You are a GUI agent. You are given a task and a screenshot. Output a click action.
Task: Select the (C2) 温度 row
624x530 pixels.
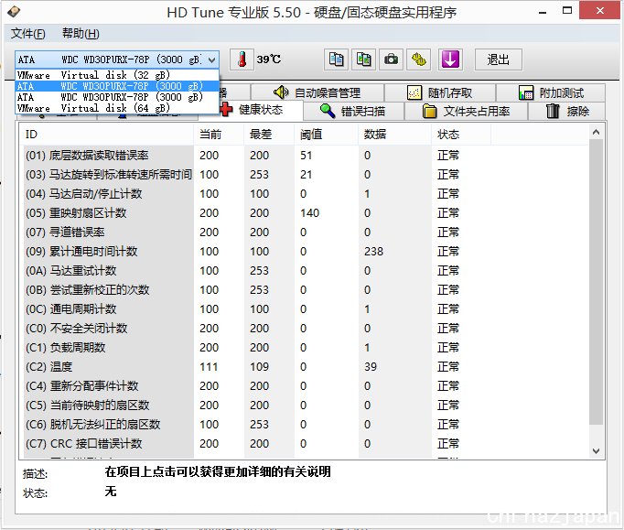(x=305, y=367)
